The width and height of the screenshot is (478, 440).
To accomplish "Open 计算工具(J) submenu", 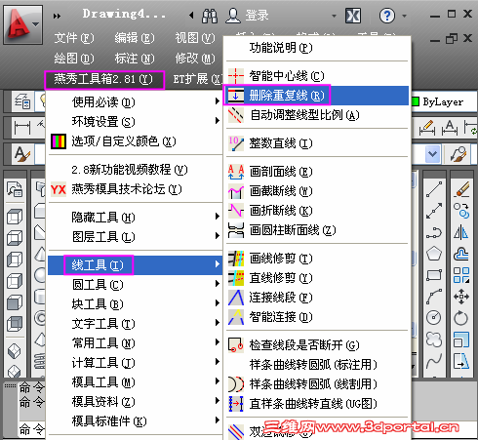I will (135, 363).
